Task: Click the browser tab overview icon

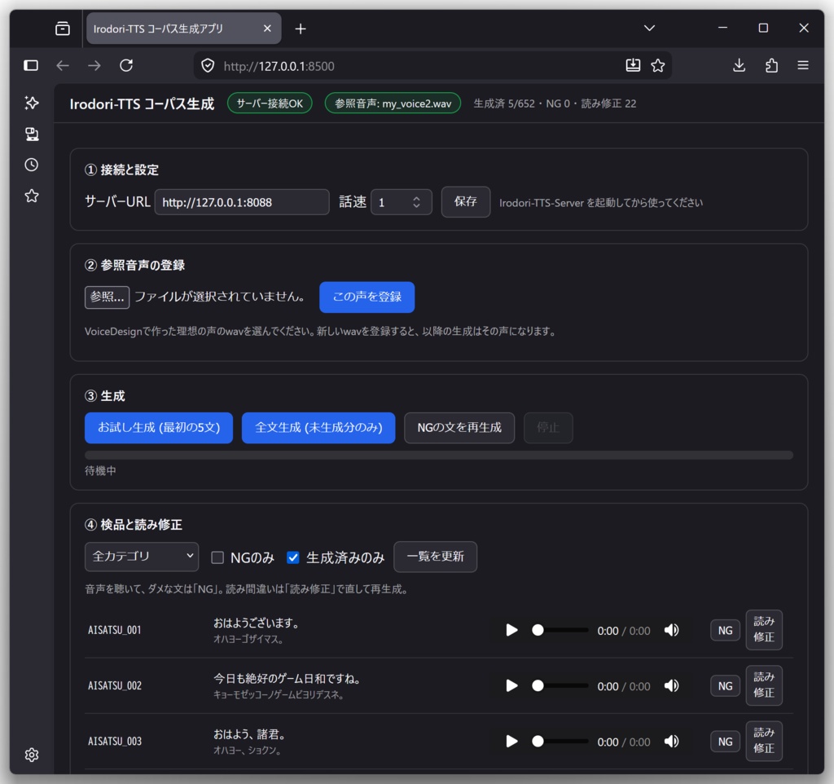Action: (63, 29)
